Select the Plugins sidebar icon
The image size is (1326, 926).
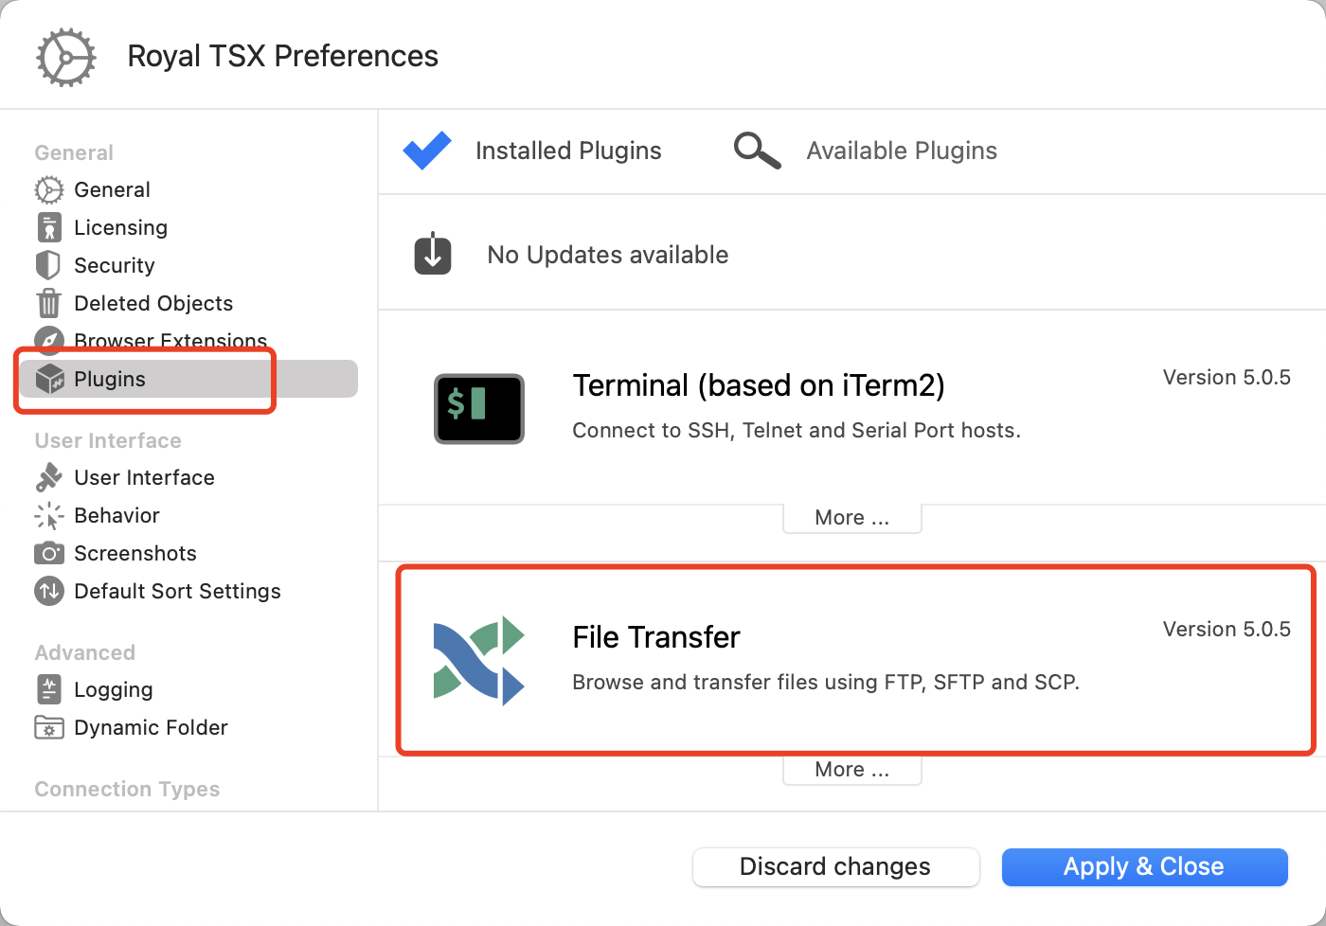tap(48, 379)
